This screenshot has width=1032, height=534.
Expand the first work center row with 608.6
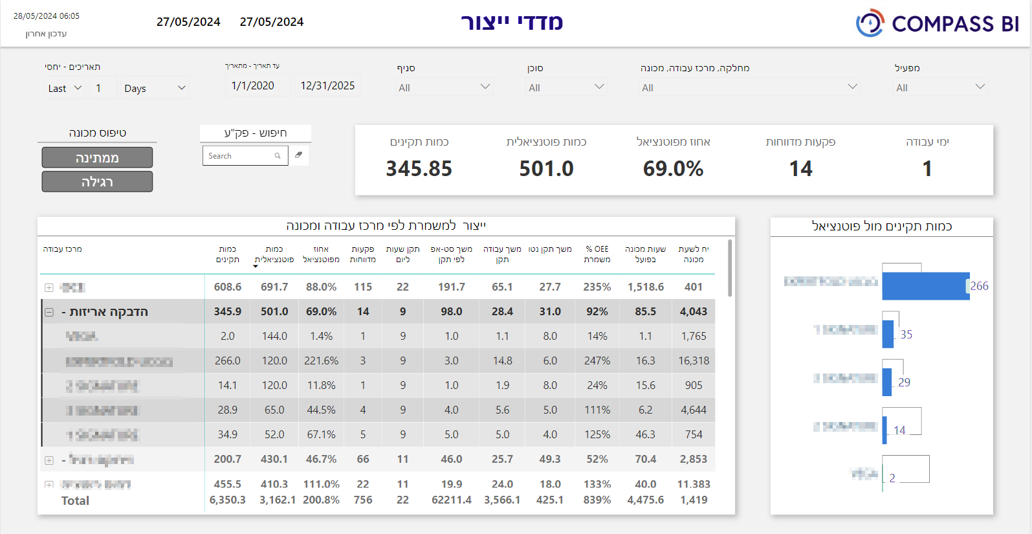coord(49,287)
